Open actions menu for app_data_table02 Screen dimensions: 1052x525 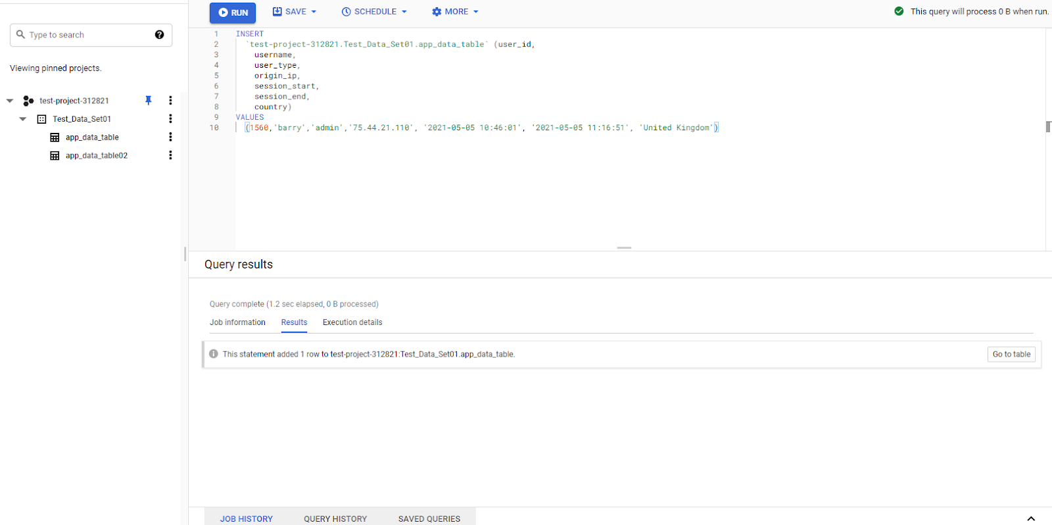[x=170, y=155]
